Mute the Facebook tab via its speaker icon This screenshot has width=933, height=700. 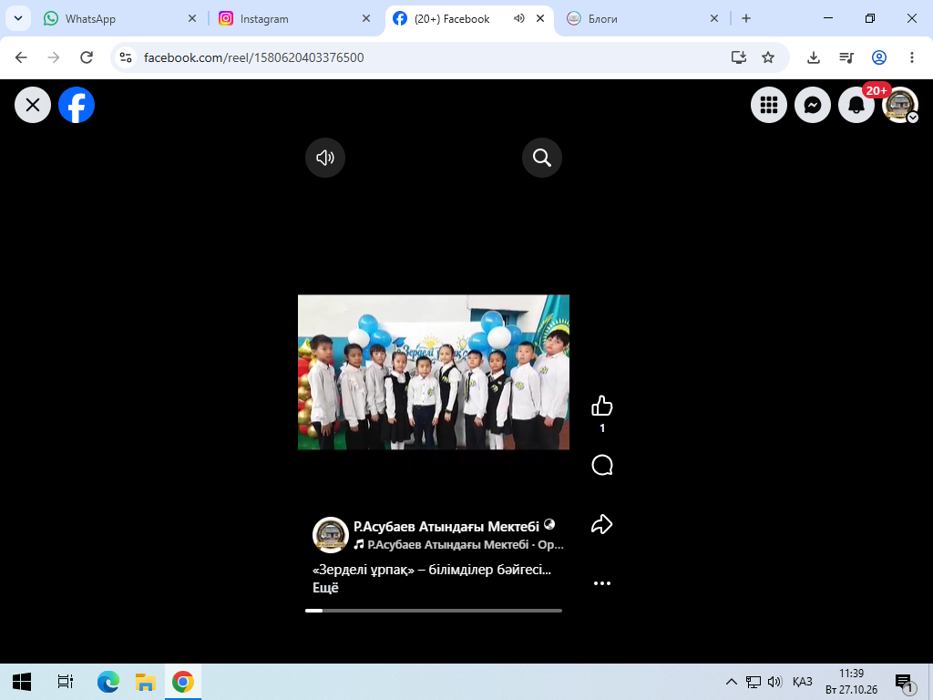coord(518,18)
